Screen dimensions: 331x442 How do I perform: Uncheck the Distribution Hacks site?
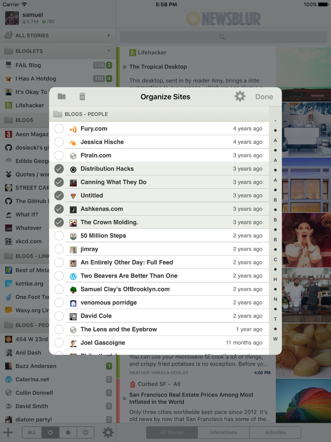59,169
